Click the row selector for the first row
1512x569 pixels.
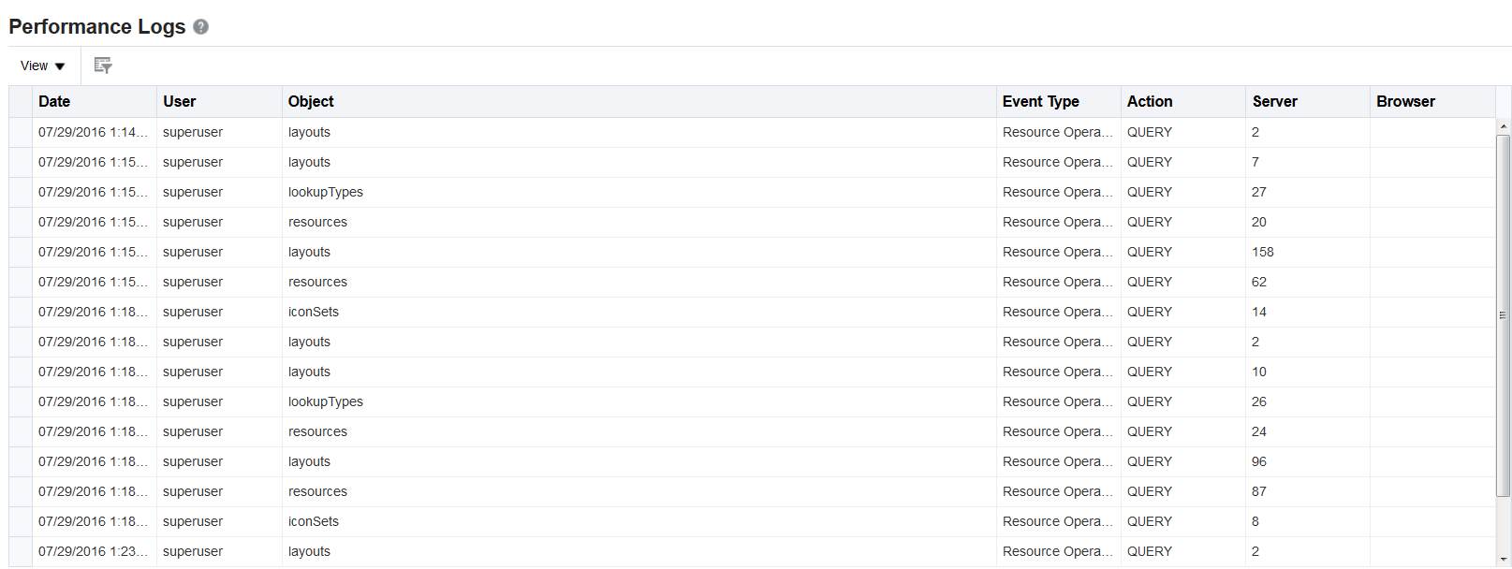[x=21, y=133]
